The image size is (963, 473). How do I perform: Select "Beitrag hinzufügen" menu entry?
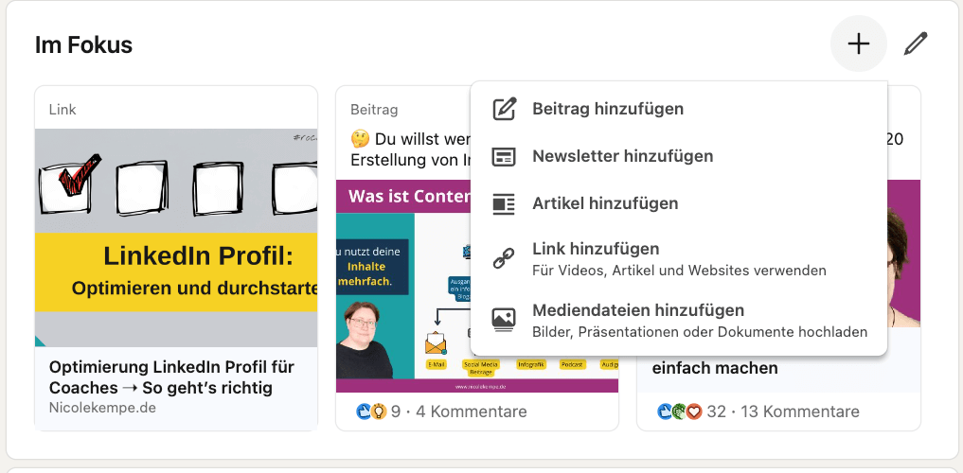[607, 109]
